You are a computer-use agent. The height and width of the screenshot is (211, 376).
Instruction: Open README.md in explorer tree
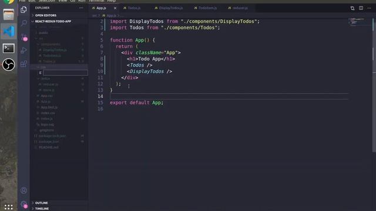pyautogui.click(x=48, y=147)
